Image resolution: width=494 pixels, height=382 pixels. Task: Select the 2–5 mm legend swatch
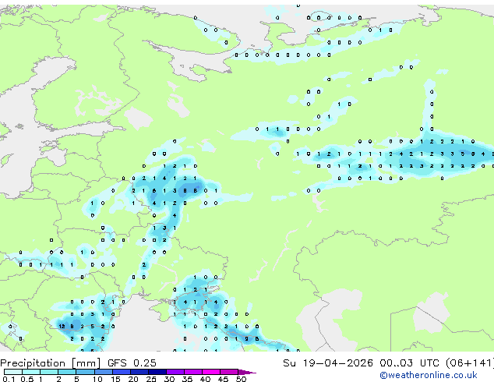[x=67, y=372]
